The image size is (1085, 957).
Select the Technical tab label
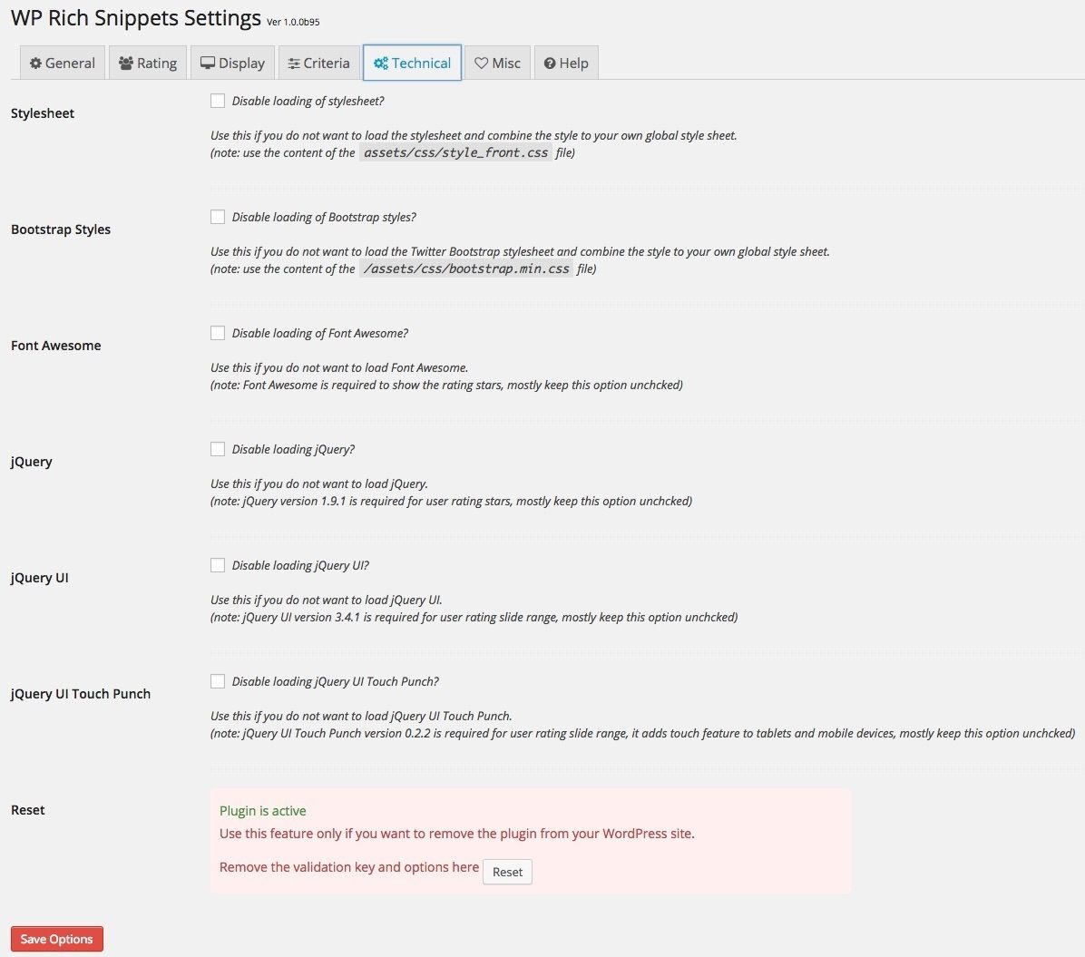[x=421, y=63]
